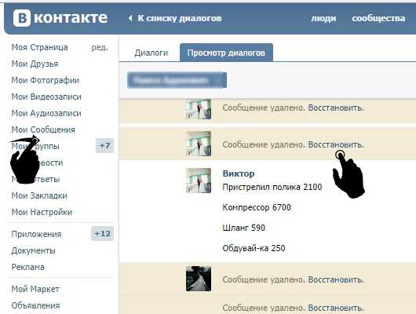Click avatar in second deleted message row
This screenshot has width=416, height=314.
pyautogui.click(x=199, y=144)
